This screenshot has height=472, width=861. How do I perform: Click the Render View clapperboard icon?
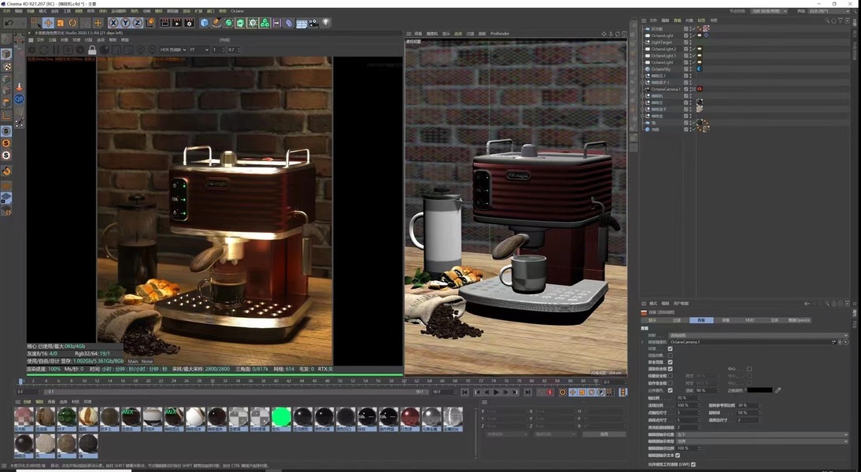(x=164, y=23)
